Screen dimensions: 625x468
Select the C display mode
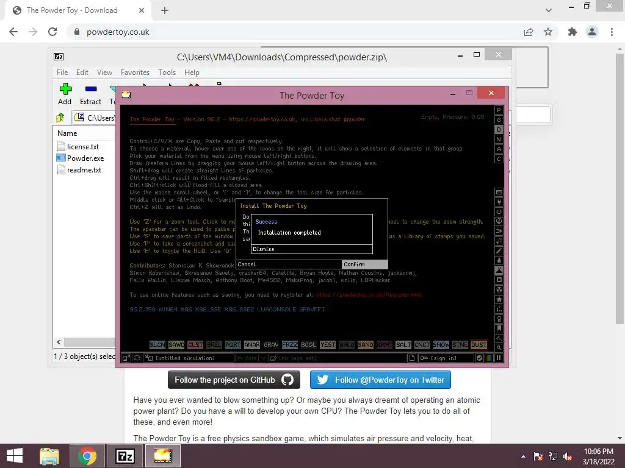click(x=499, y=159)
